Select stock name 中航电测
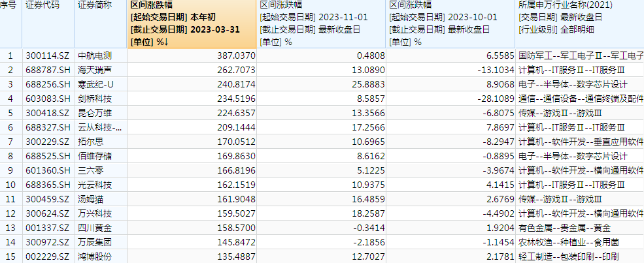644x263 pixels. pos(95,55)
